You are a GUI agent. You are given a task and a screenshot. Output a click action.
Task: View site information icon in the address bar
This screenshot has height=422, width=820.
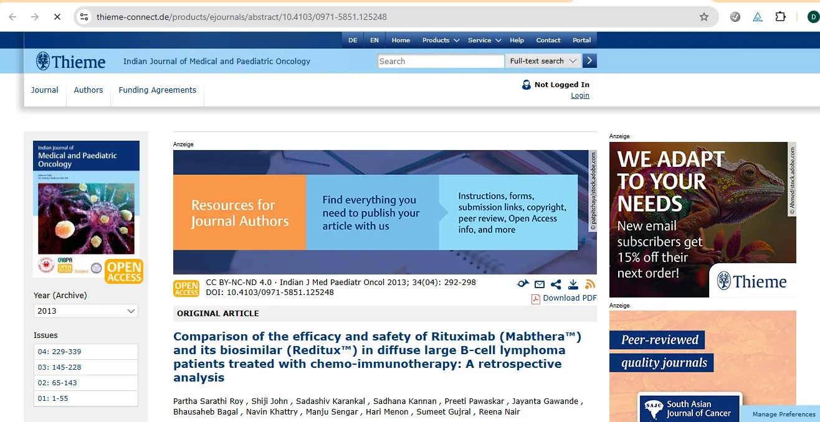pos(85,17)
